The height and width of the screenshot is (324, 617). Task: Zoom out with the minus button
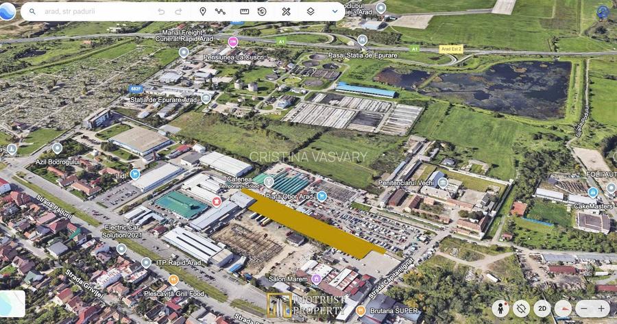[x=583, y=308]
